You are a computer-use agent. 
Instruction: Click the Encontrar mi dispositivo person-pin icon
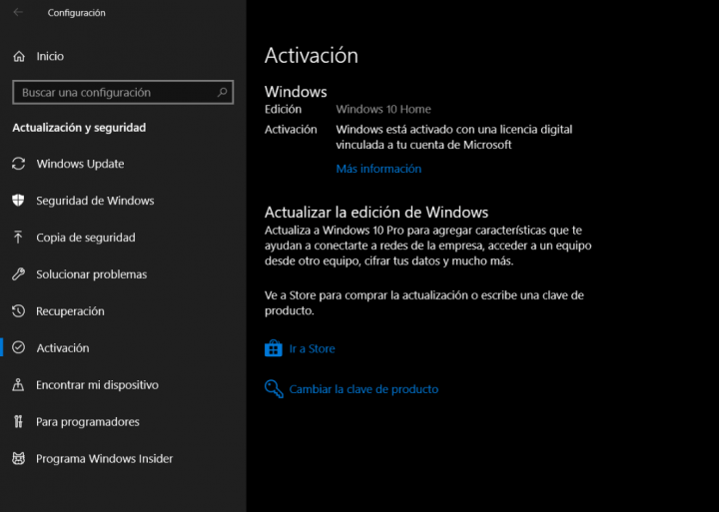[18, 384]
